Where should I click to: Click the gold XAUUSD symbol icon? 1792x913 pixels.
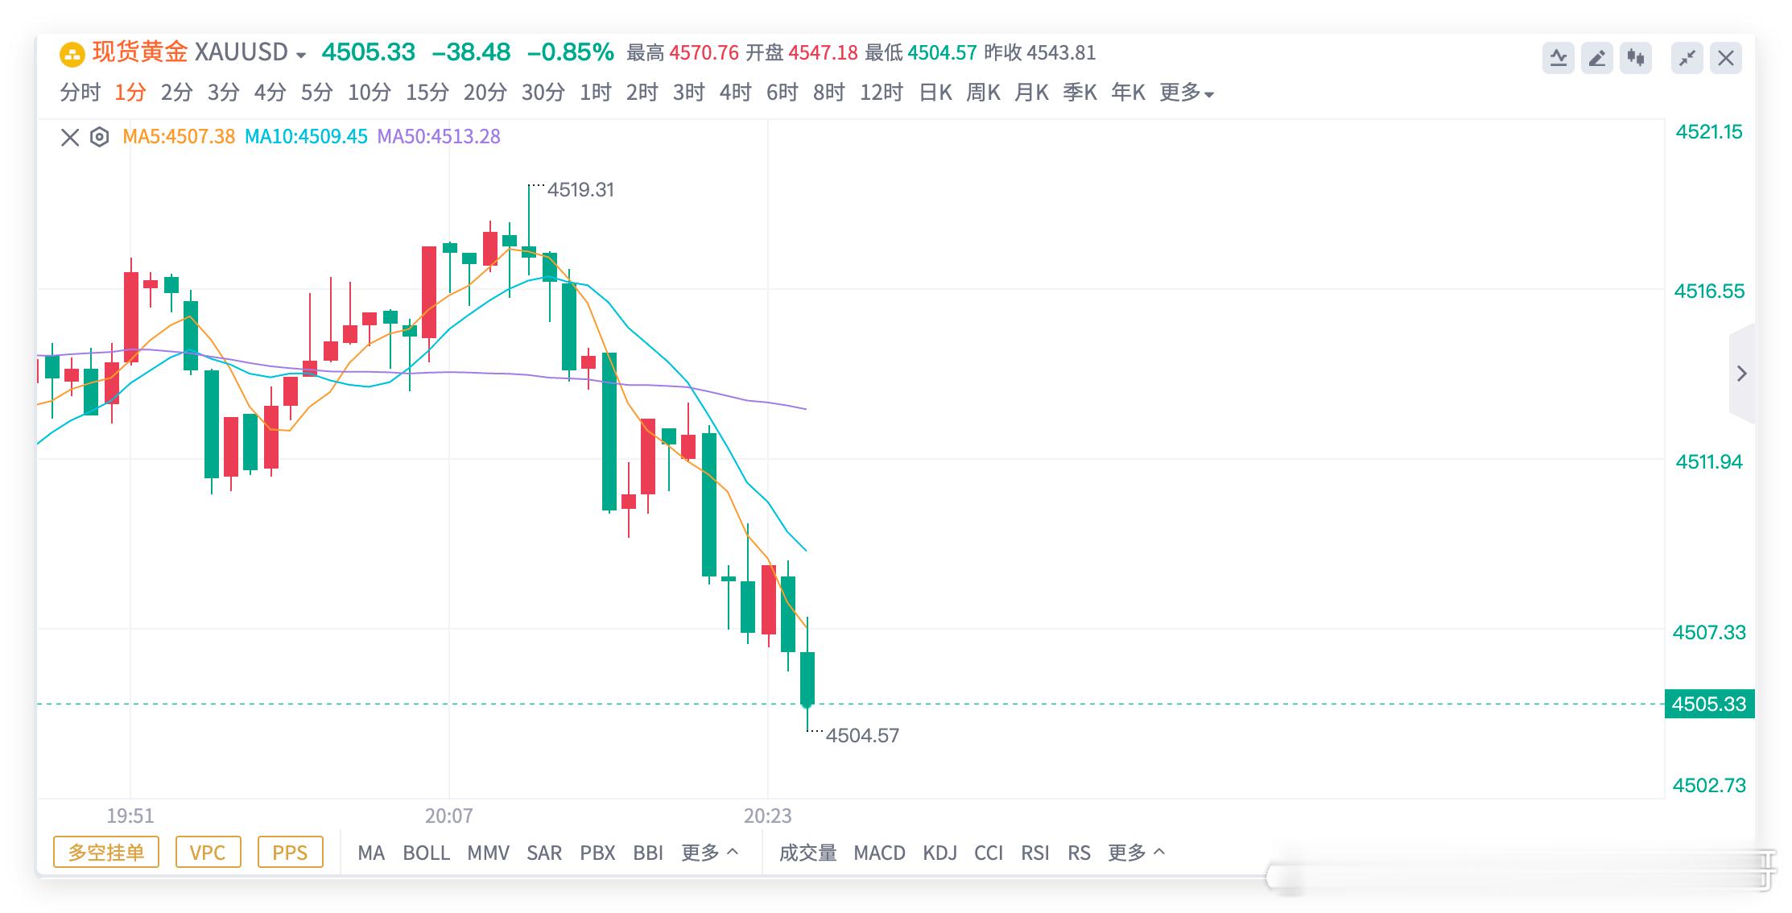[x=72, y=55]
